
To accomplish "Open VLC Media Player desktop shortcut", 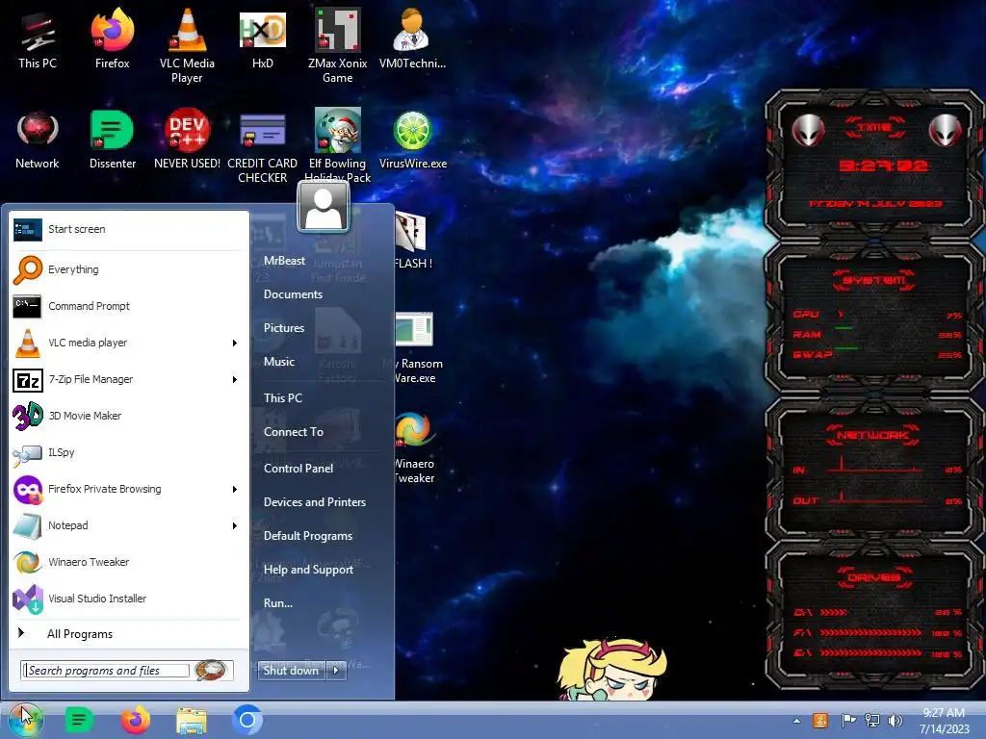I will [x=187, y=47].
